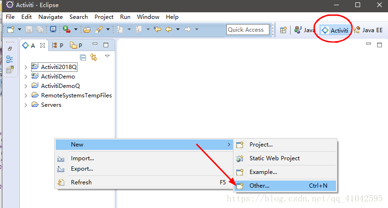The width and height of the screenshot is (388, 208).
Task: Click the Collapse All explorer icon
Action: click(x=83, y=58)
